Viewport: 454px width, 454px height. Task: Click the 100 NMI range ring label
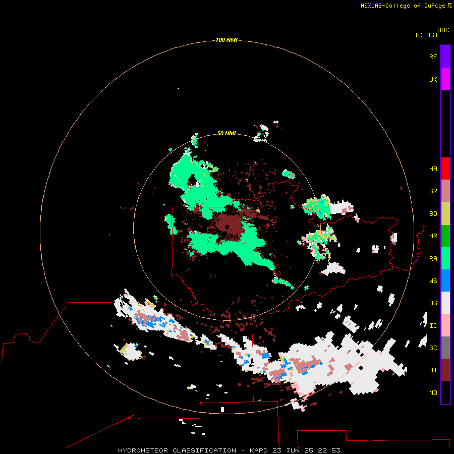[x=226, y=40]
